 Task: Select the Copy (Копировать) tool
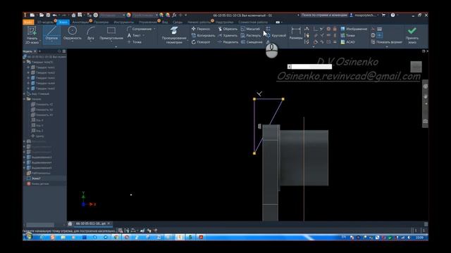[x=203, y=35]
